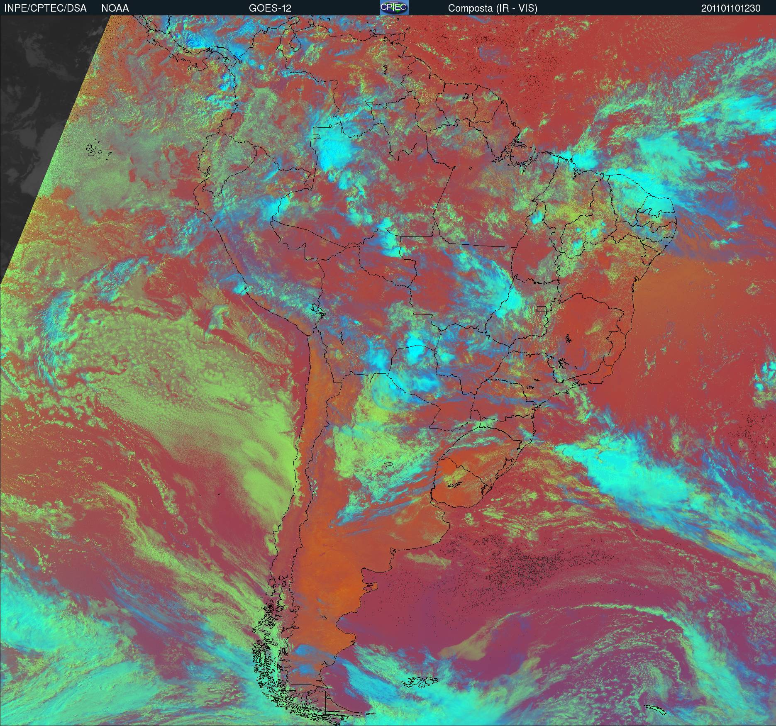Click the 201101101230 timestamp
The width and height of the screenshot is (776, 726).
click(731, 8)
